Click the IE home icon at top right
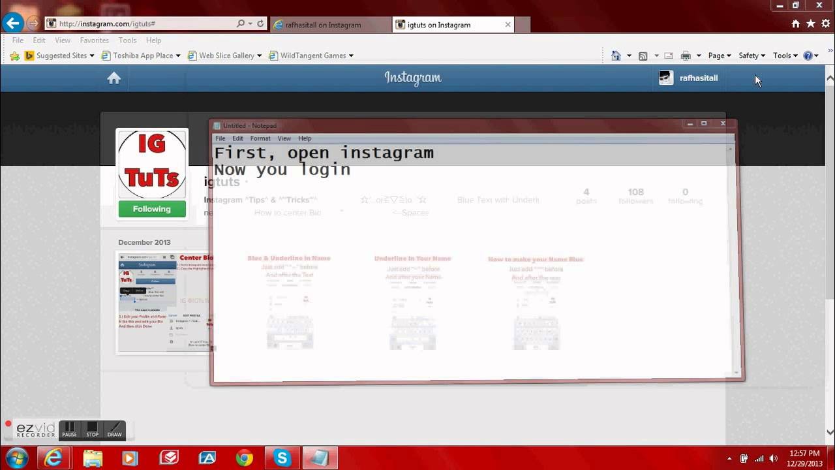 (796, 23)
